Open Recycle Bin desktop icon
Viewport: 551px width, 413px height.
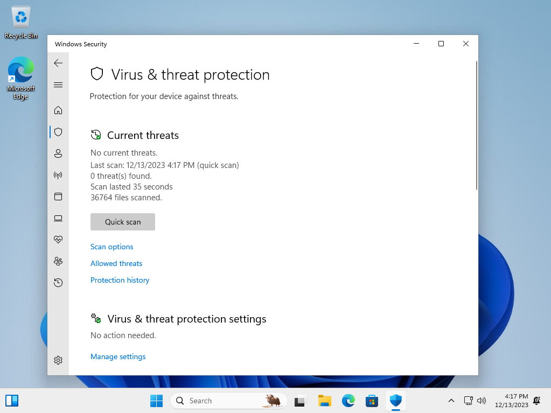[x=21, y=22]
